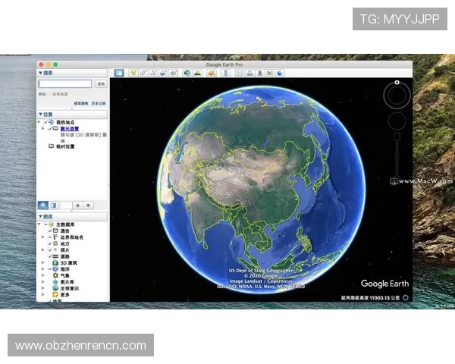The width and height of the screenshot is (455, 364).
Task: Click the Email envelope icon in toolbar
Action: (x=240, y=73)
